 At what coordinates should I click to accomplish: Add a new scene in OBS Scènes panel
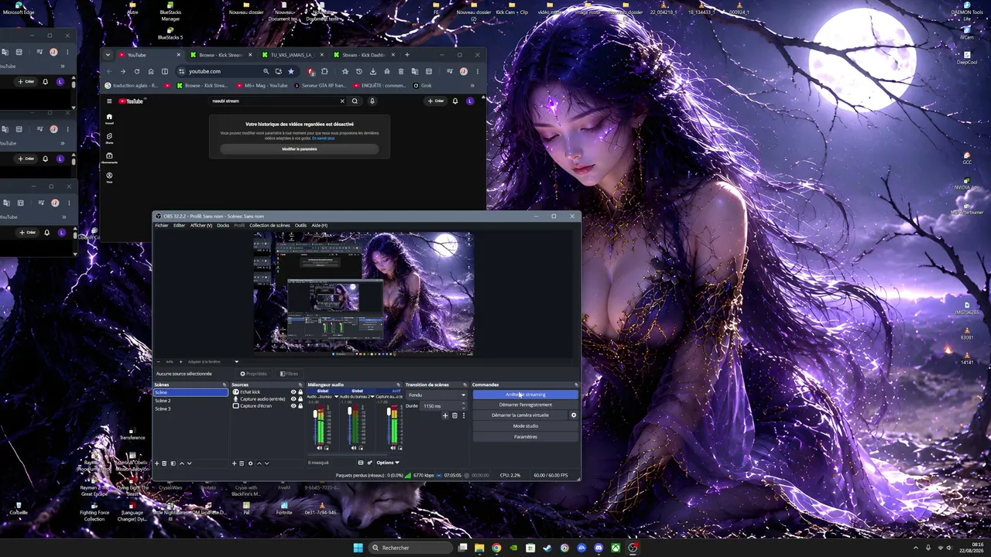point(156,463)
